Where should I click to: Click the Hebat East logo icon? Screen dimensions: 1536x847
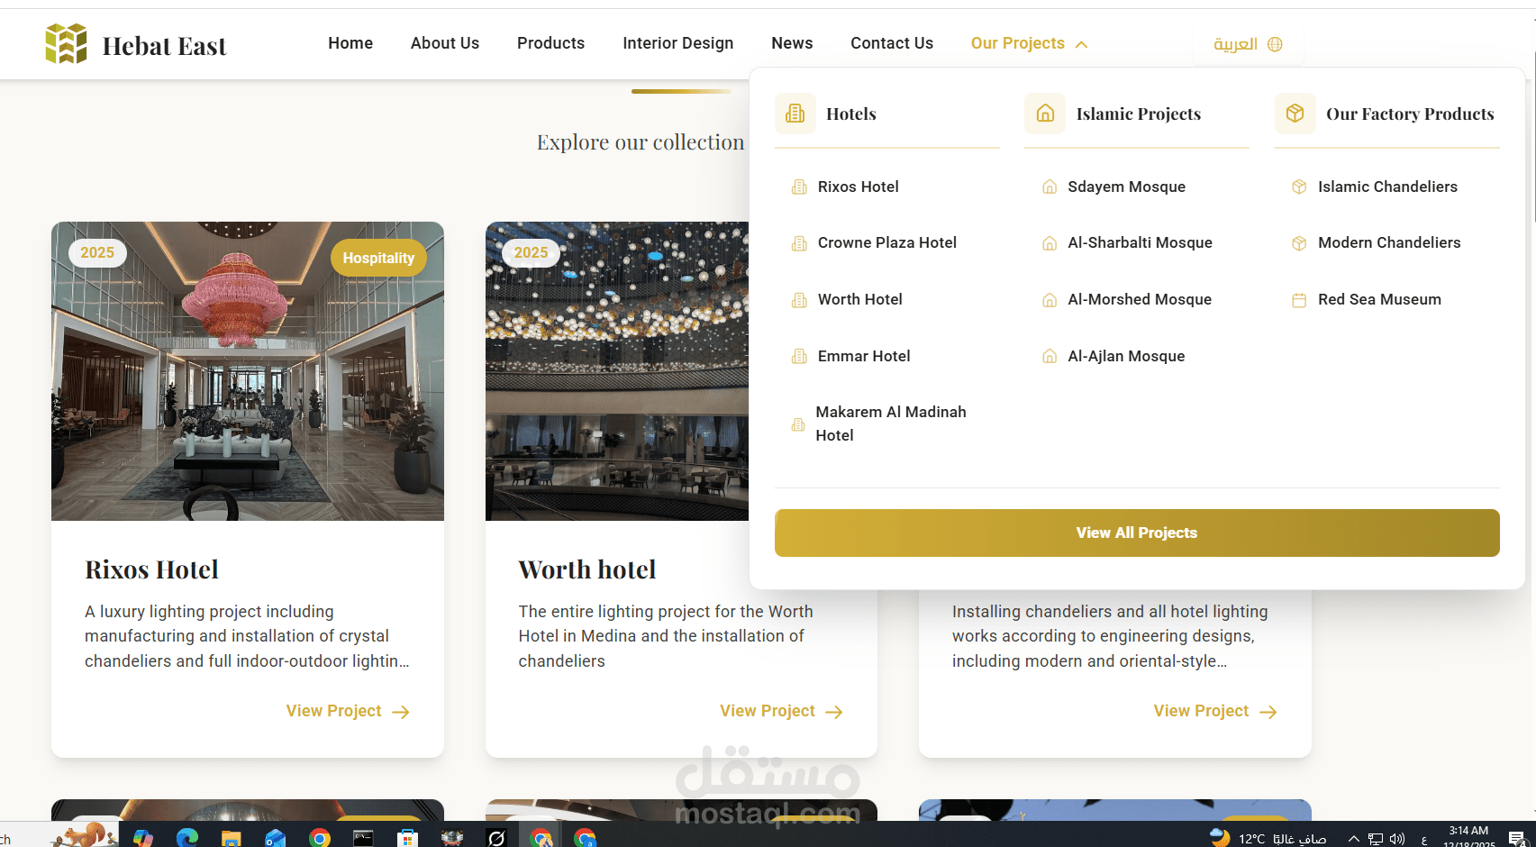point(67,43)
